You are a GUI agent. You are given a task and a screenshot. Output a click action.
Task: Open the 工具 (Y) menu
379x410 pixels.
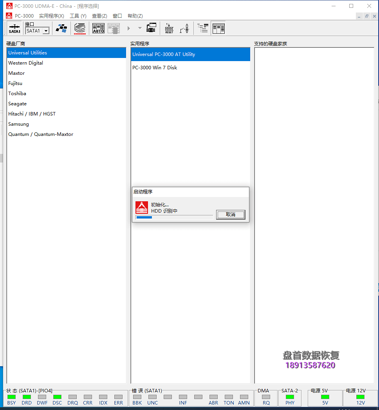point(78,16)
